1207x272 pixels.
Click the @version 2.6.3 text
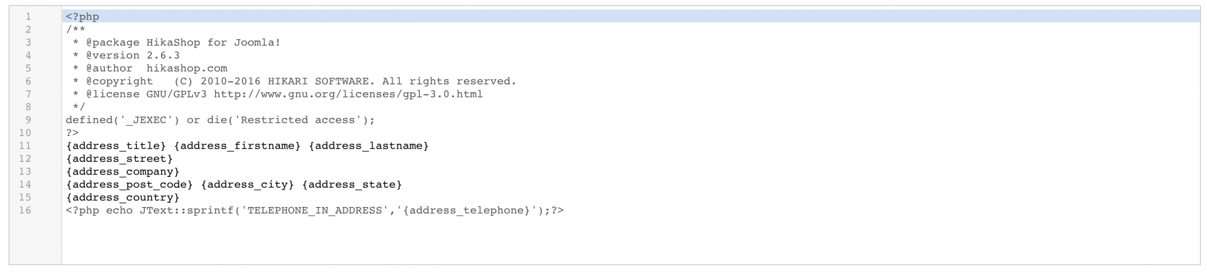(x=133, y=55)
